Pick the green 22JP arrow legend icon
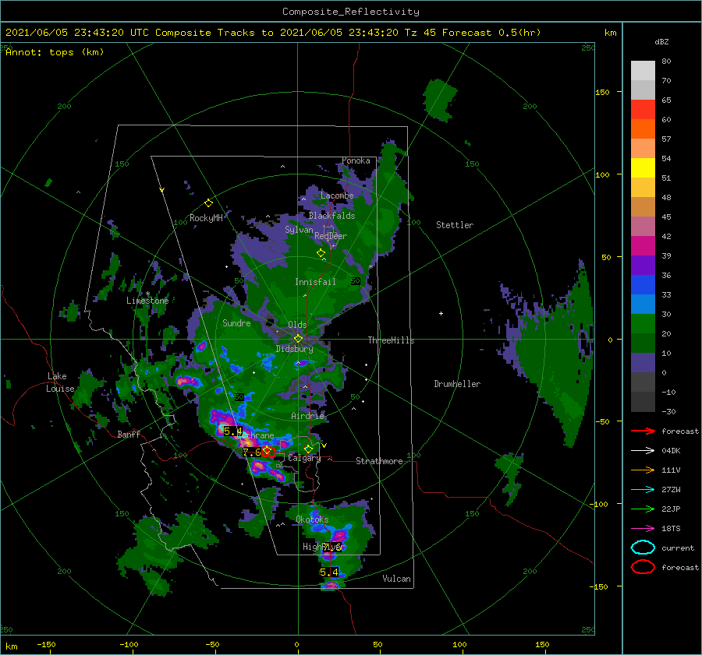702x655 pixels. point(643,509)
